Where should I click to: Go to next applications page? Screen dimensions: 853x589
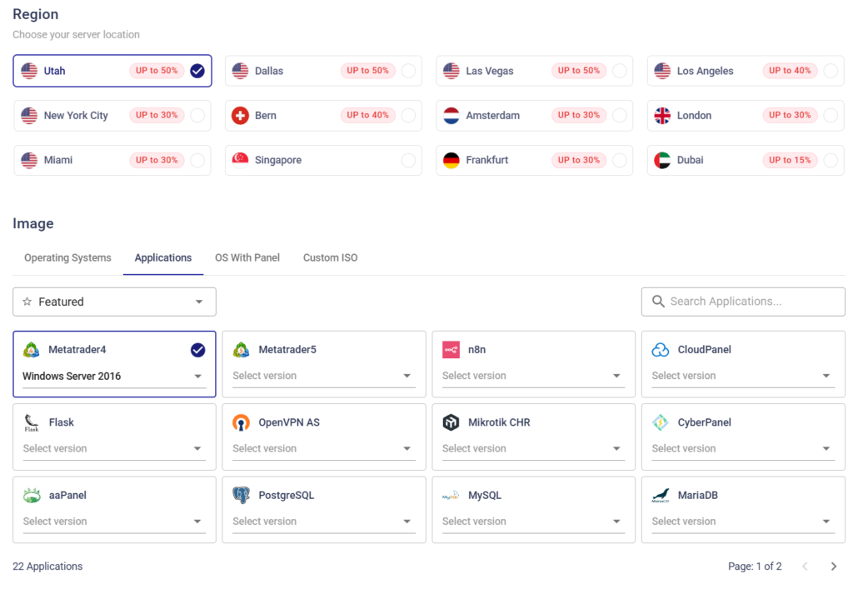coord(833,567)
